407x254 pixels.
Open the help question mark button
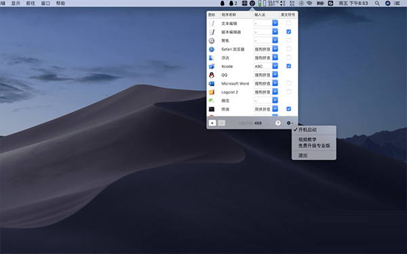tap(278, 123)
